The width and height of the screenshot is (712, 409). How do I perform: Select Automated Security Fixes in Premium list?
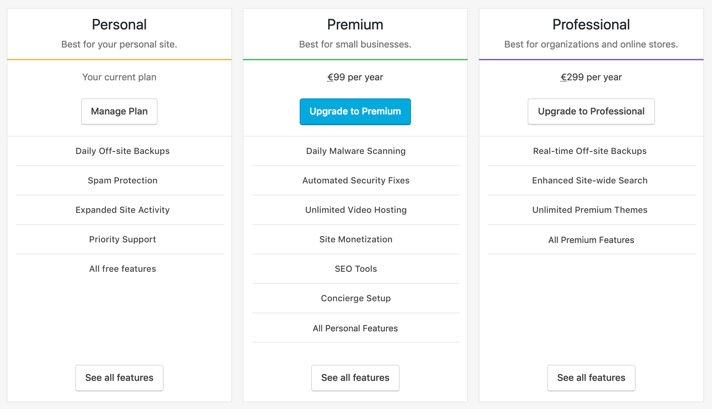356,180
